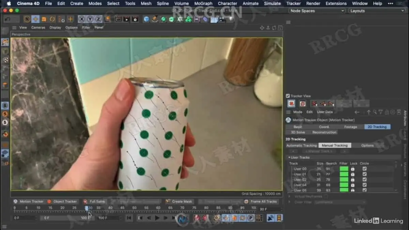Open the Node Spaces dropdown
The width and height of the screenshot is (409, 230).
[317, 11]
